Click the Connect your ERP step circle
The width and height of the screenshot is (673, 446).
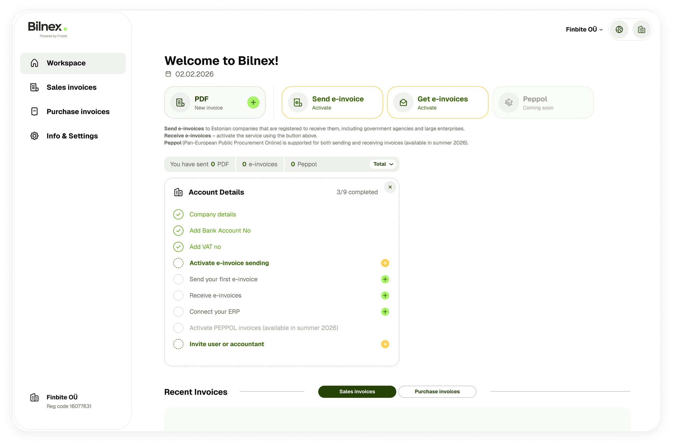pyautogui.click(x=178, y=312)
